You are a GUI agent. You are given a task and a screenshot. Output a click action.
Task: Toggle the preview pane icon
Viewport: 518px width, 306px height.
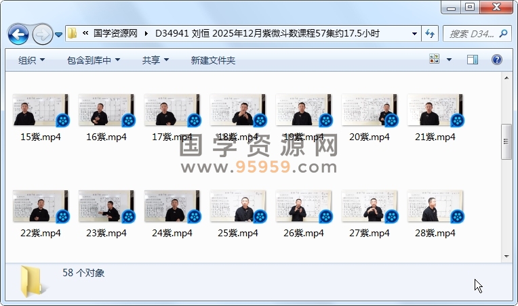point(474,60)
